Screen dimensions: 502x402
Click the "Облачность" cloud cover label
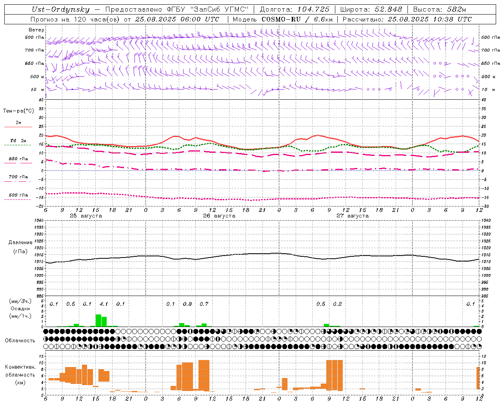tap(20, 341)
